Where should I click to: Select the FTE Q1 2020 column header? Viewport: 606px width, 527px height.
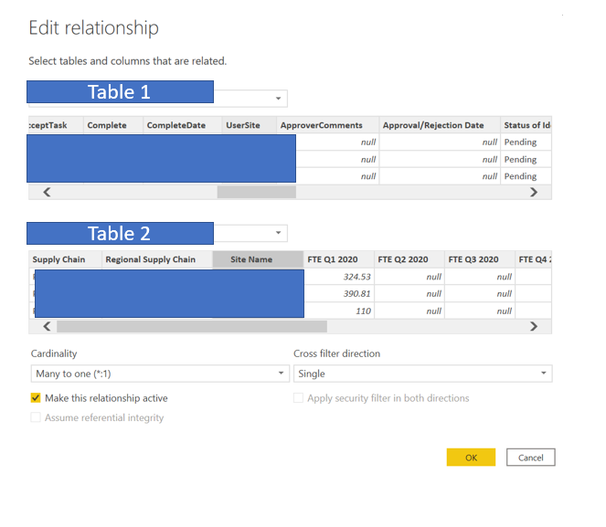tap(338, 259)
